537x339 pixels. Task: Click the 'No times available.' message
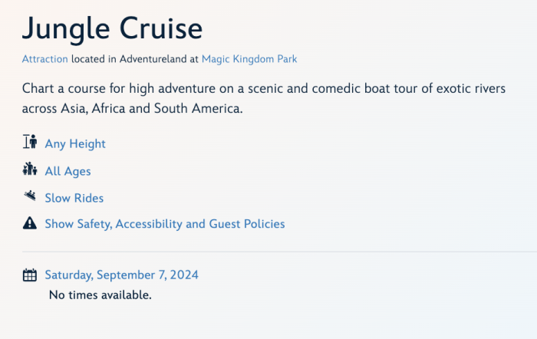[x=100, y=295]
